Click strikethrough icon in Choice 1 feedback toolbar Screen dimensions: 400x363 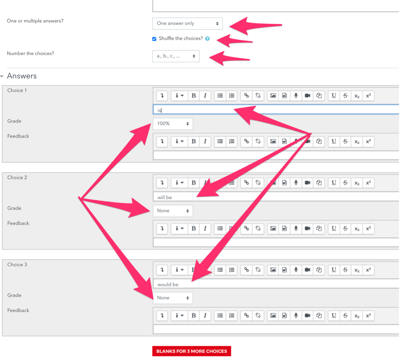(x=345, y=142)
